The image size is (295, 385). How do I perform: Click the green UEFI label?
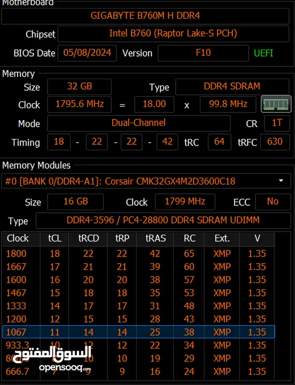click(x=263, y=53)
